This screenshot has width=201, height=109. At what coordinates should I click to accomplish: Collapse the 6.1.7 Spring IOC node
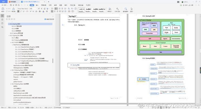[9, 35]
